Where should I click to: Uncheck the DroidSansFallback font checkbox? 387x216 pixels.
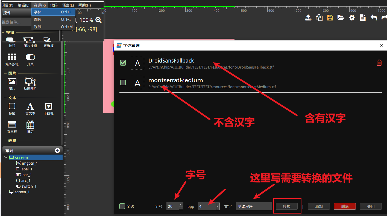pyautogui.click(x=123, y=63)
